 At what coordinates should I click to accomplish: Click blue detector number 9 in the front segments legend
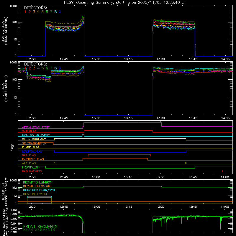pos(60,12)
